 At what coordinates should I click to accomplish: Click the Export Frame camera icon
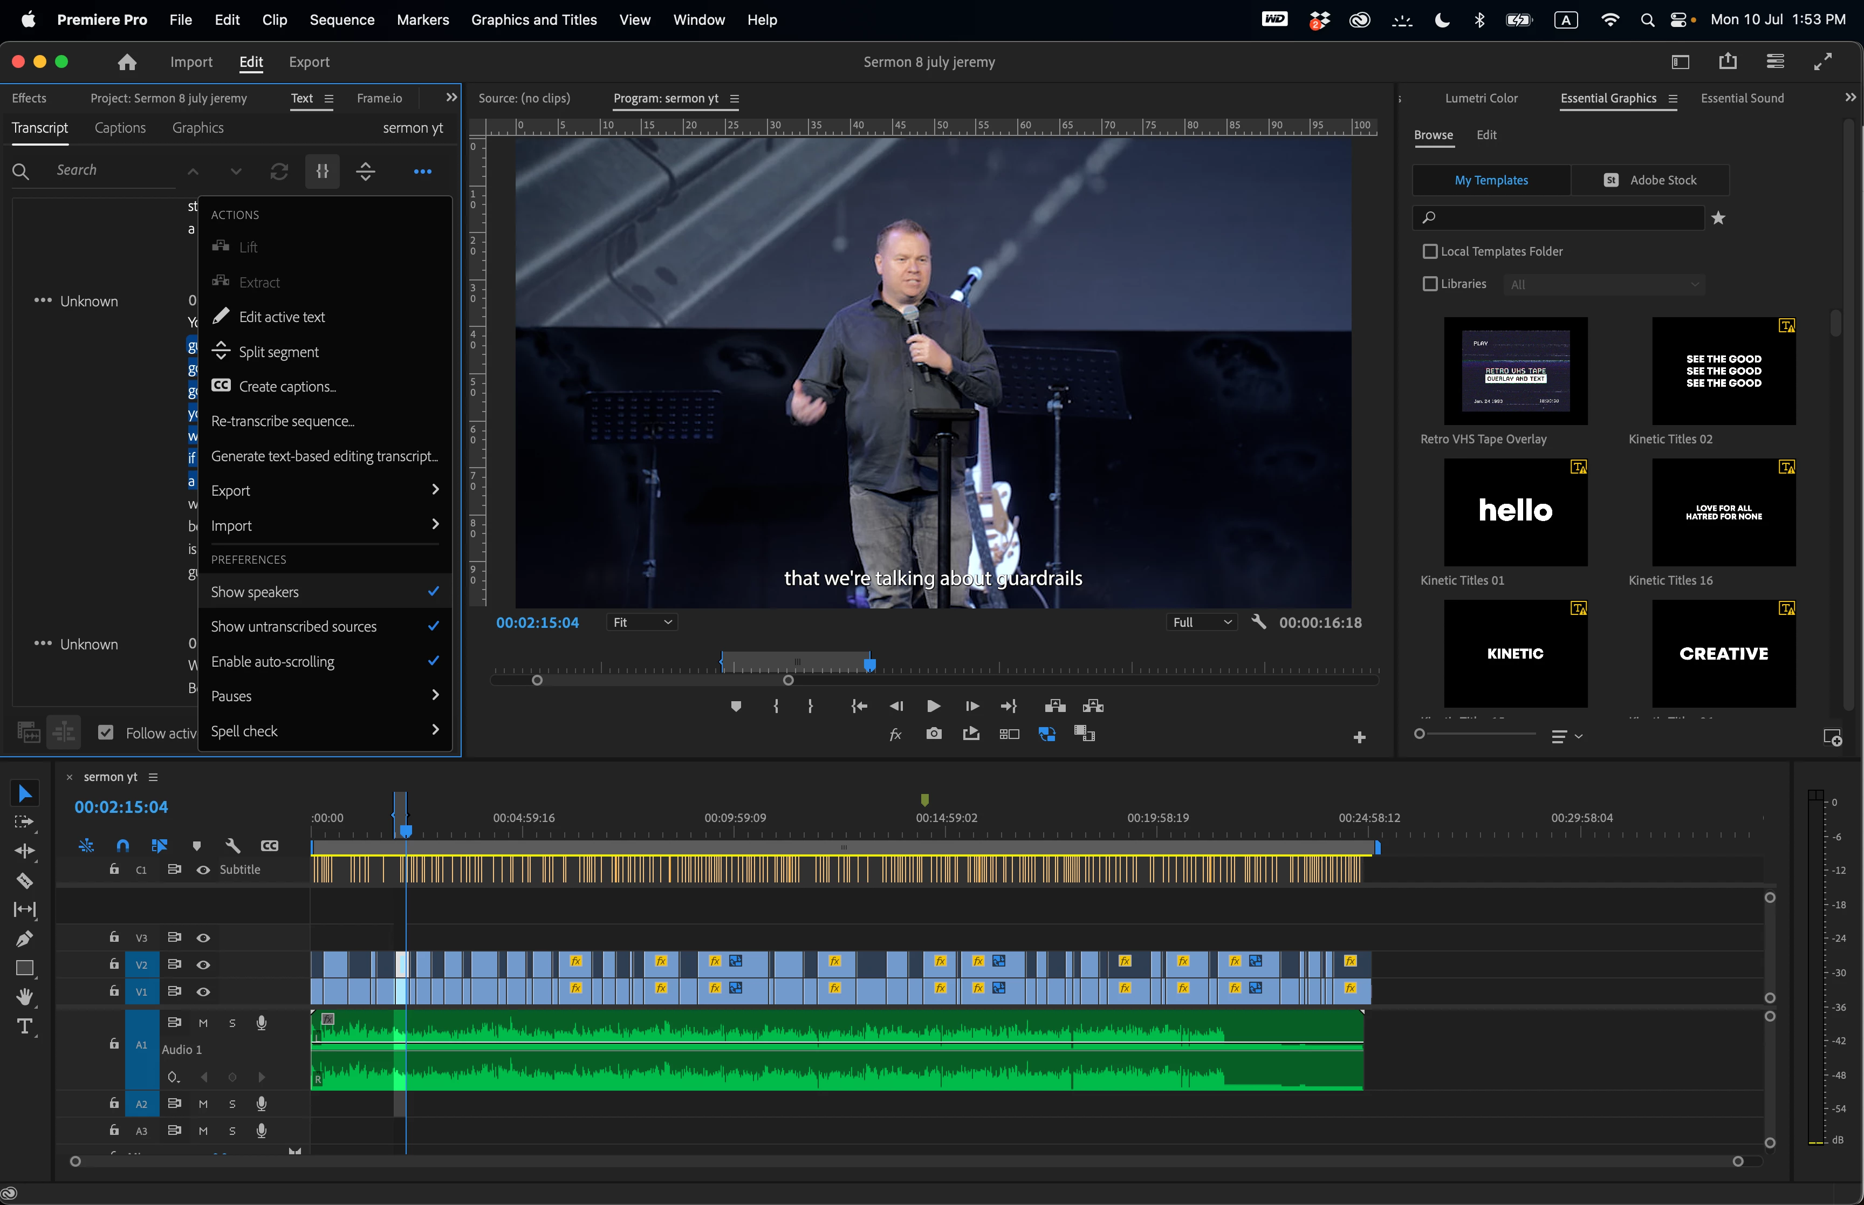pyautogui.click(x=933, y=734)
